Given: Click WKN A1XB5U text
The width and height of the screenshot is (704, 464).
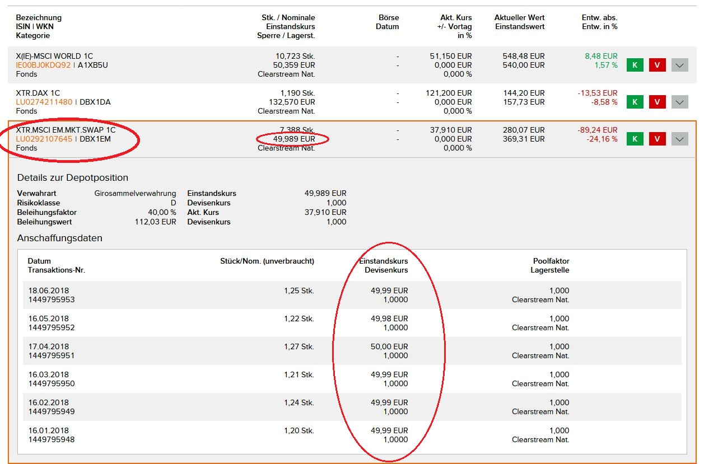Looking at the screenshot, I should pos(93,65).
